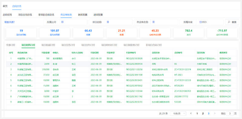Click the selector icon in 供应商名称 field
Screen dimensions: 242x119
(153, 22)
